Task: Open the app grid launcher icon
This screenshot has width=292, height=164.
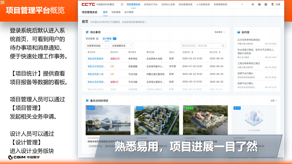Action: 122,4
